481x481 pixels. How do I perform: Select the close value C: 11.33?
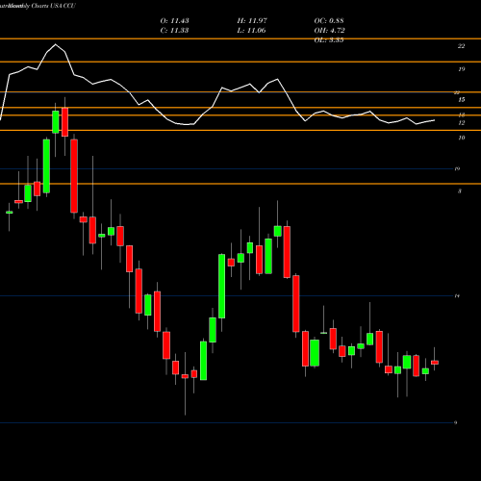coord(174,31)
